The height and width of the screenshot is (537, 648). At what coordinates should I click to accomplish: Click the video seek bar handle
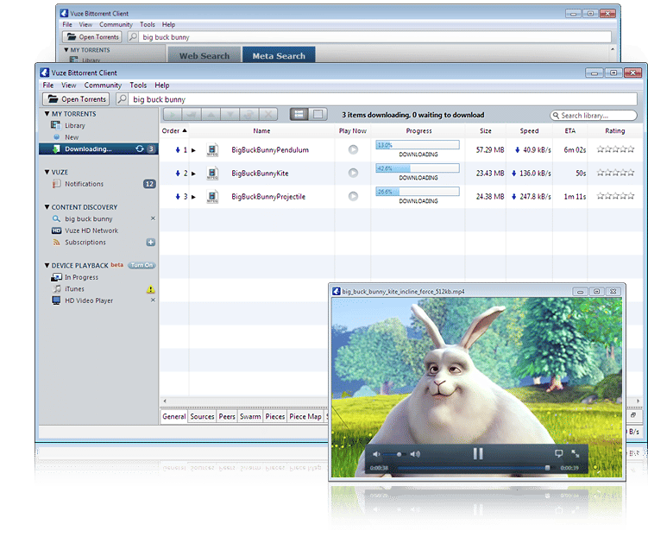pos(548,468)
